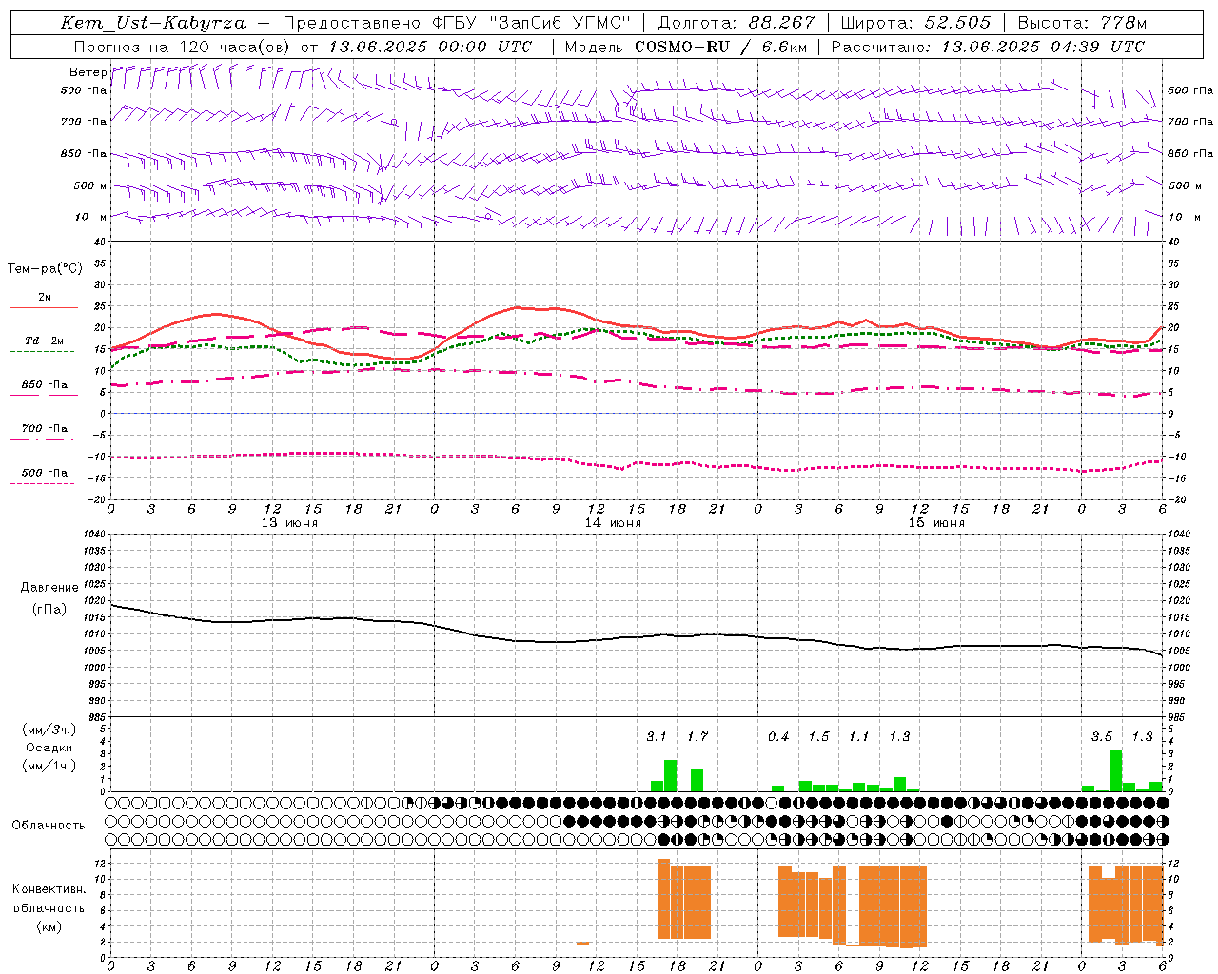The height and width of the screenshot is (974, 1218).
Task: Click the 3.1 precipitation total value
Action: [x=657, y=736]
